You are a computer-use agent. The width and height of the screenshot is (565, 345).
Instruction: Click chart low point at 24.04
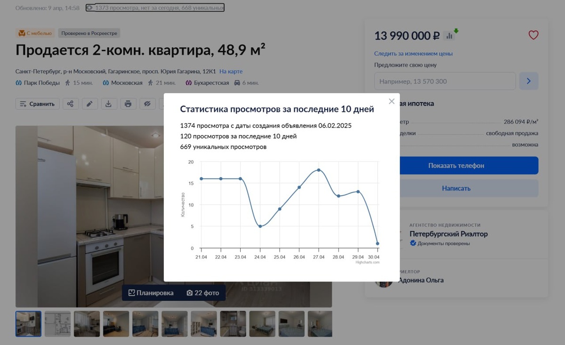click(260, 226)
